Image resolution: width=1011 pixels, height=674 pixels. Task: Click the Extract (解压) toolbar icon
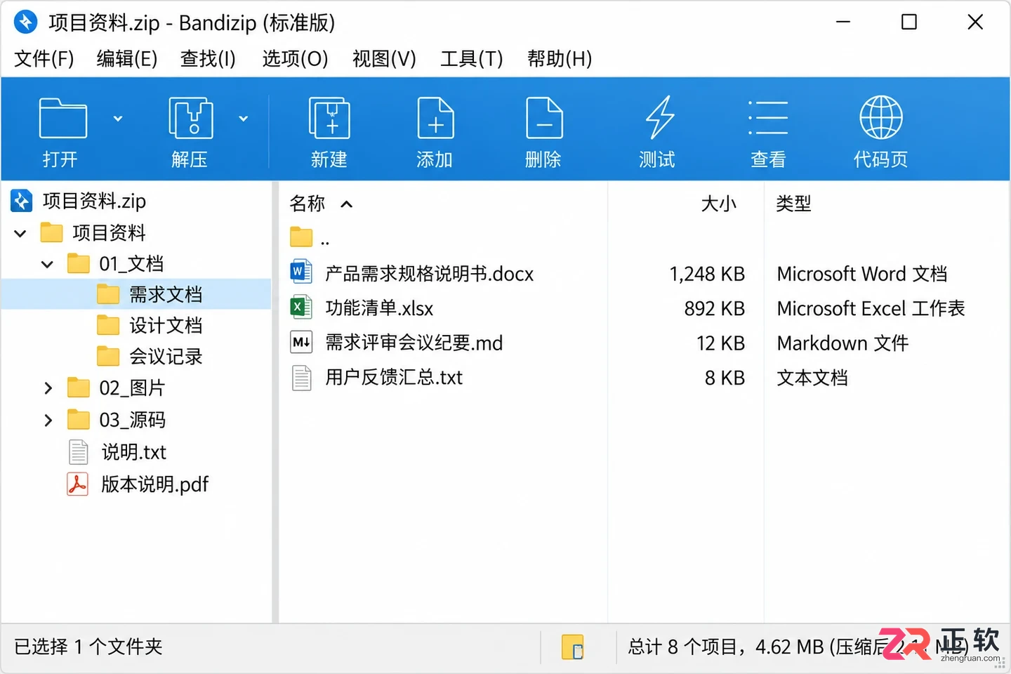(191, 118)
